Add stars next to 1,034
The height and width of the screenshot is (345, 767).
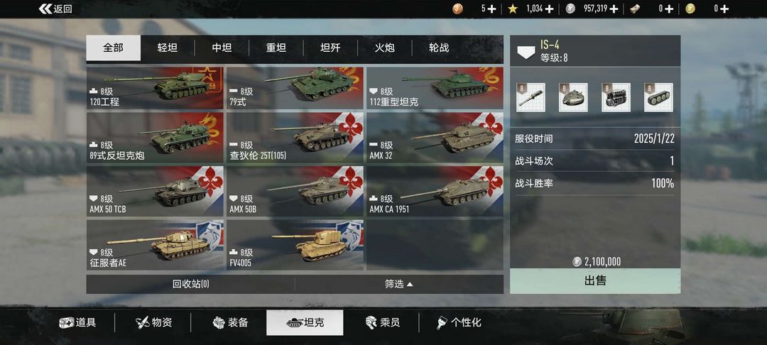pos(549,9)
